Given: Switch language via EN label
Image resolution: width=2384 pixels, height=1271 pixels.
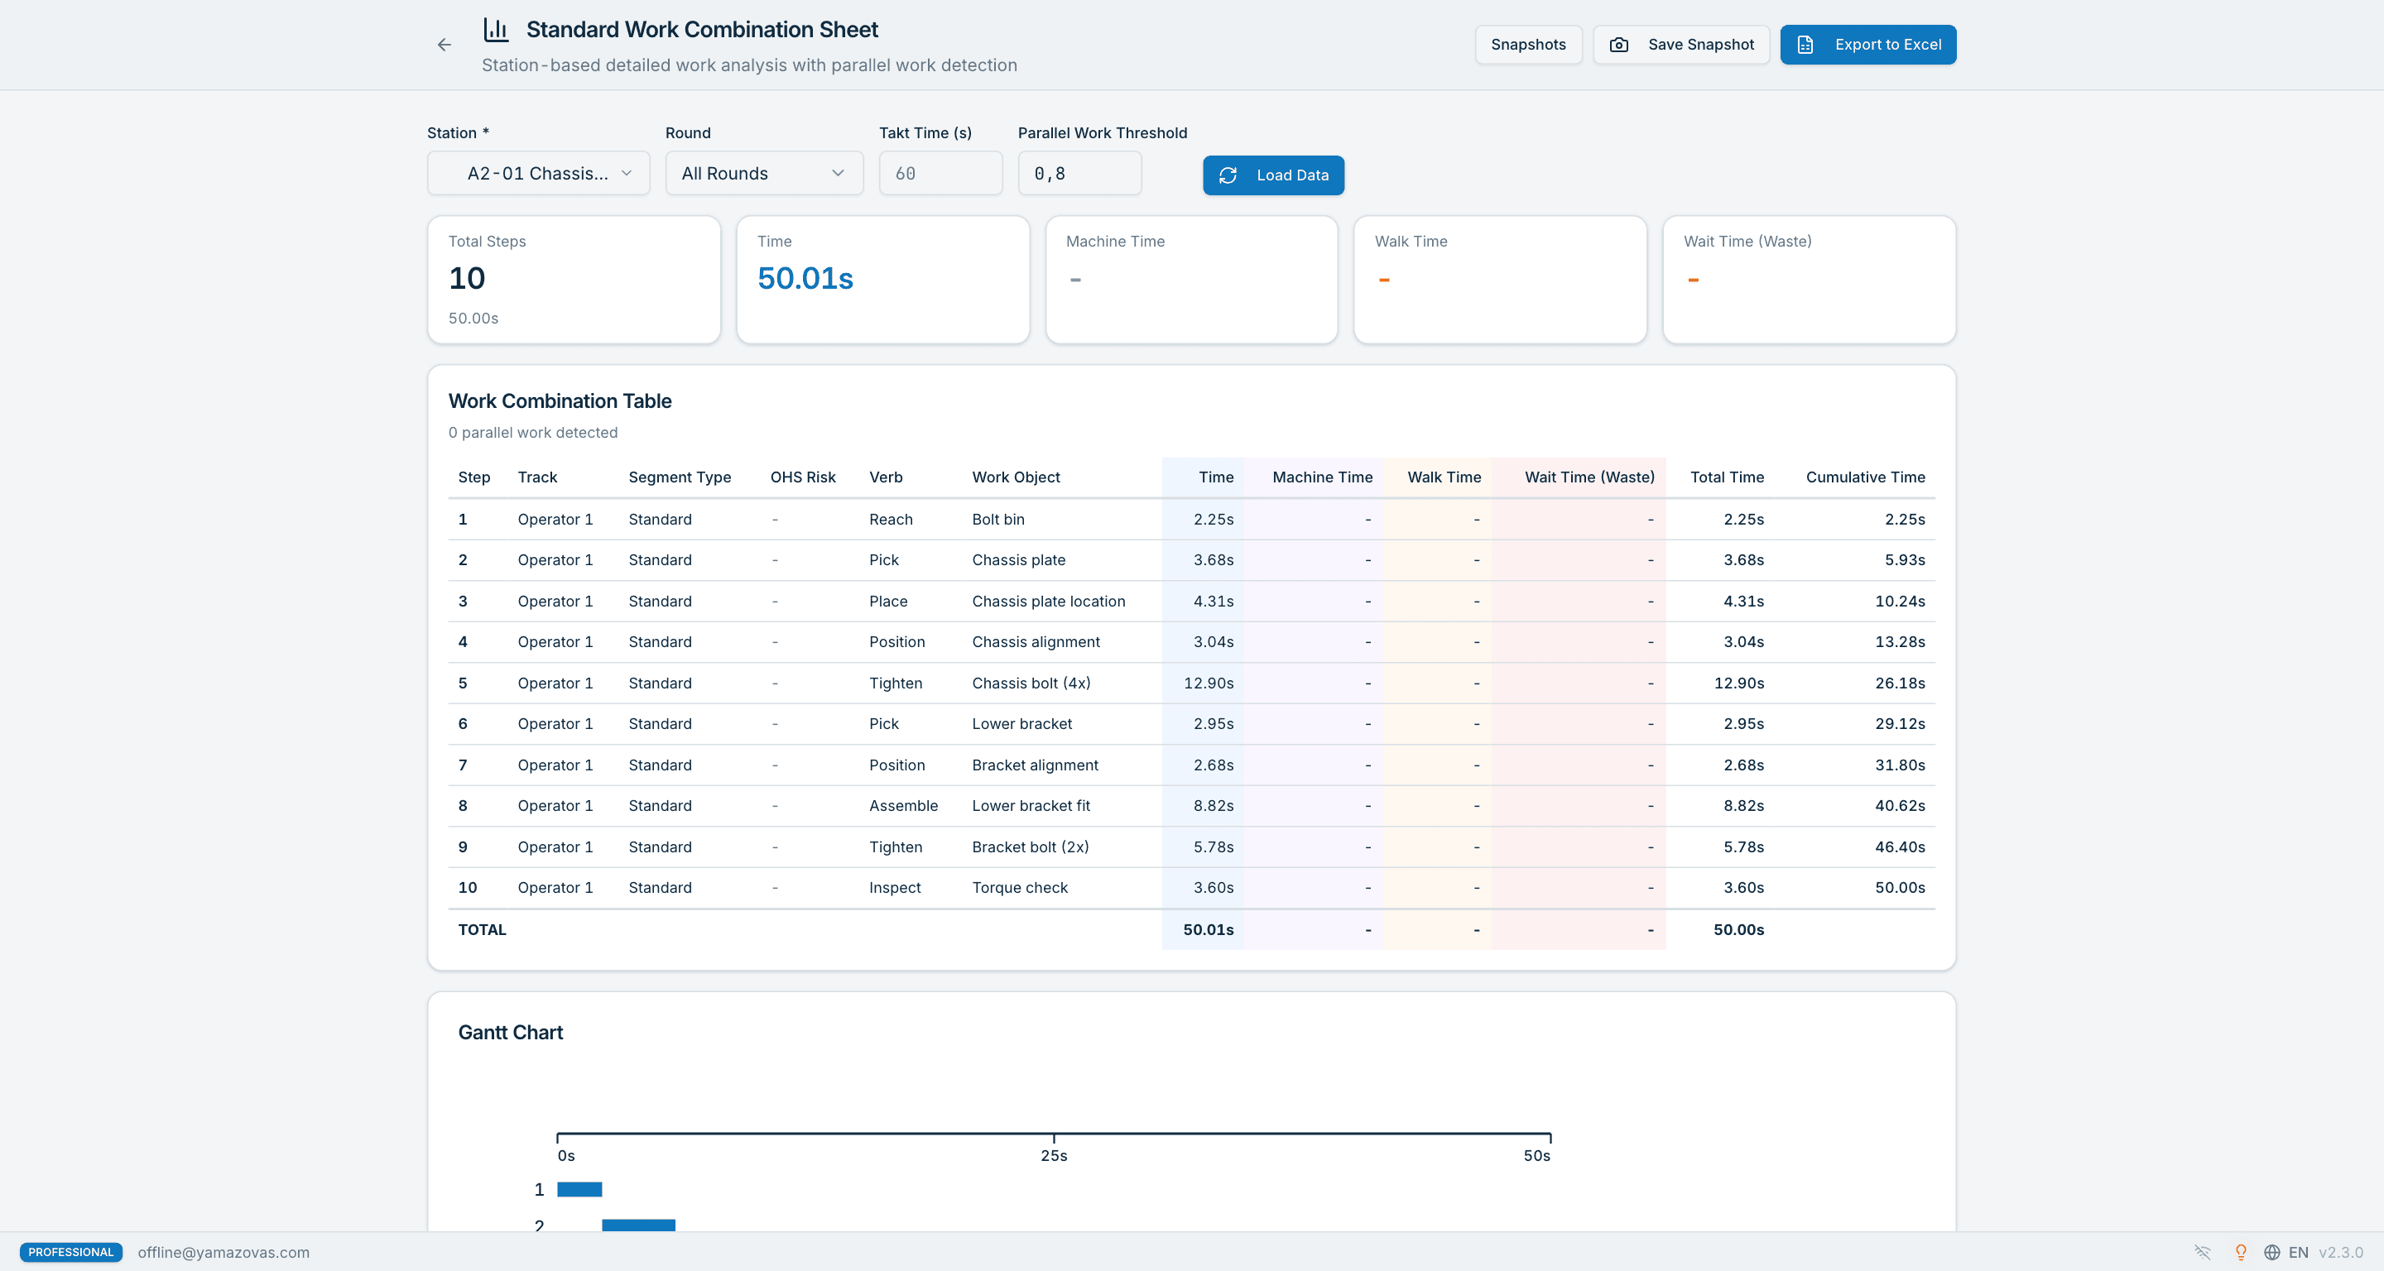Looking at the screenshot, I should click(x=2298, y=1252).
